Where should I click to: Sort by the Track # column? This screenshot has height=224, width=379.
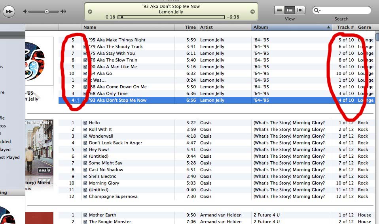pyautogui.click(x=345, y=27)
